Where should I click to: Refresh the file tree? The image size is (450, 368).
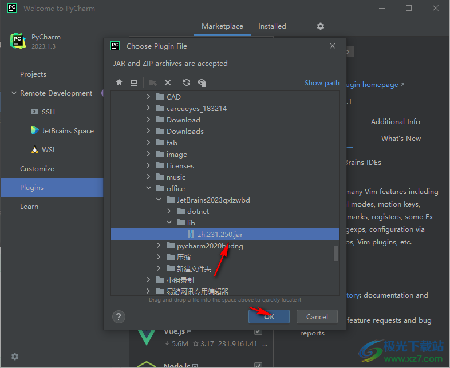click(187, 82)
